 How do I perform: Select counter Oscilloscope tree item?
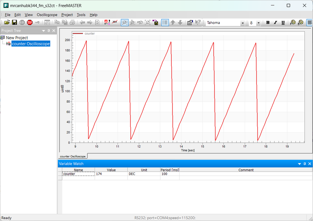pos(31,44)
